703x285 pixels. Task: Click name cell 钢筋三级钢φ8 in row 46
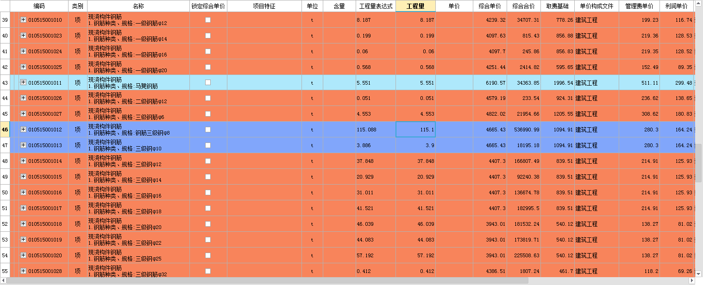point(138,130)
